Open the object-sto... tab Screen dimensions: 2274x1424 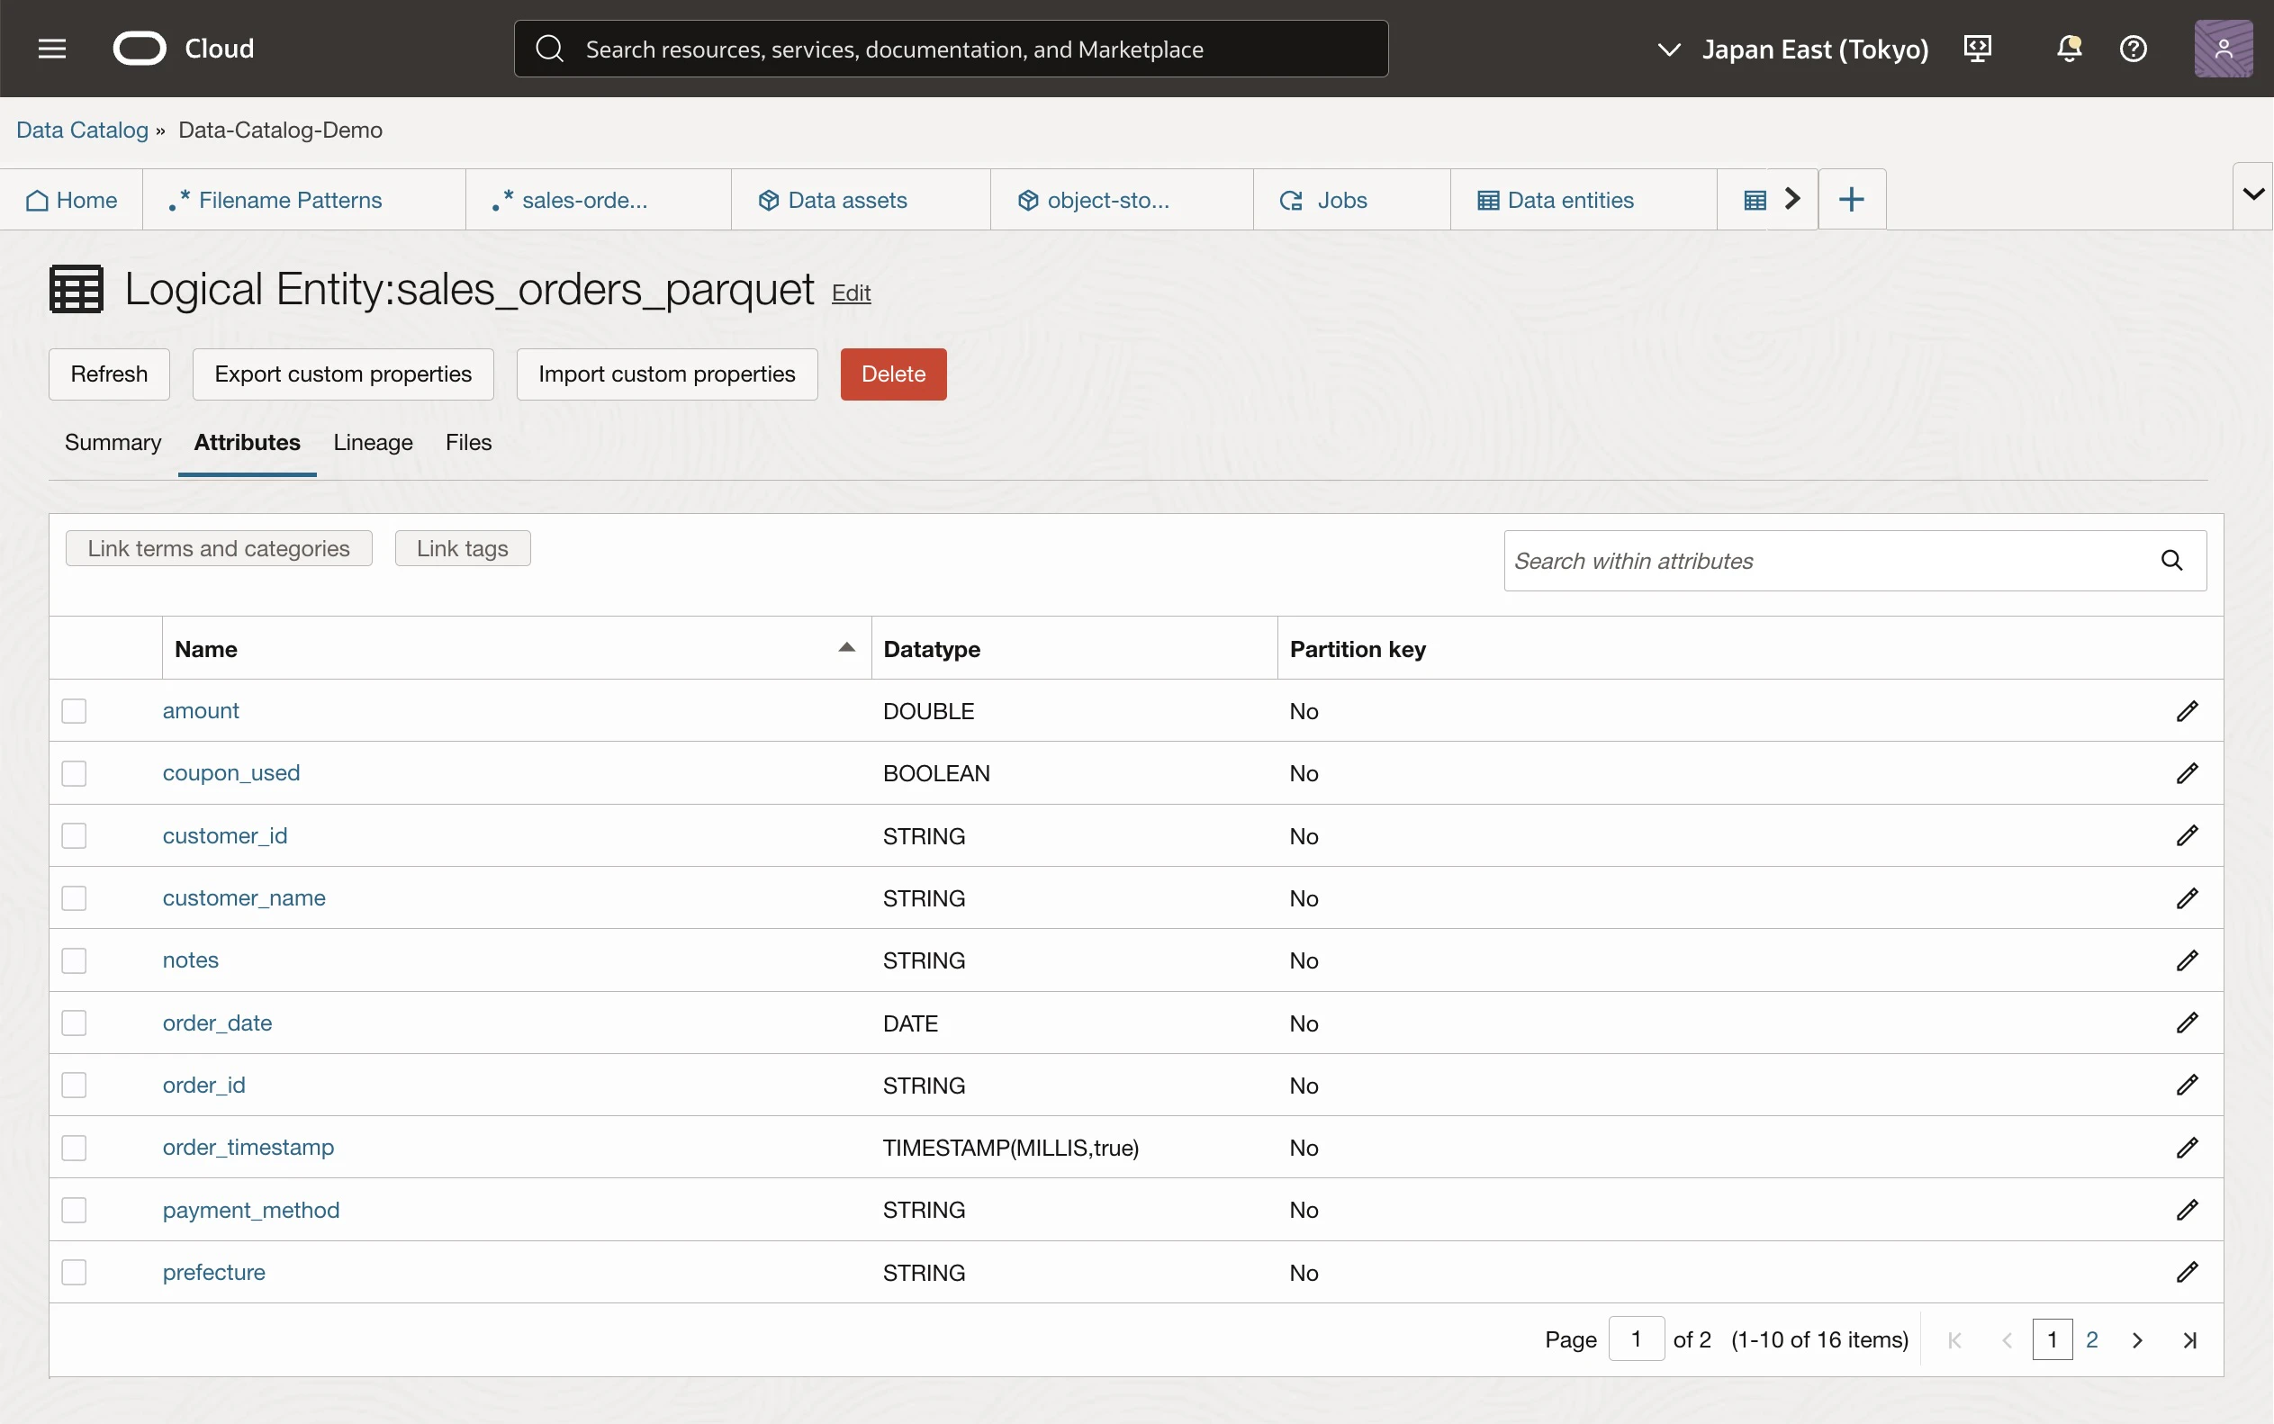pos(1122,200)
